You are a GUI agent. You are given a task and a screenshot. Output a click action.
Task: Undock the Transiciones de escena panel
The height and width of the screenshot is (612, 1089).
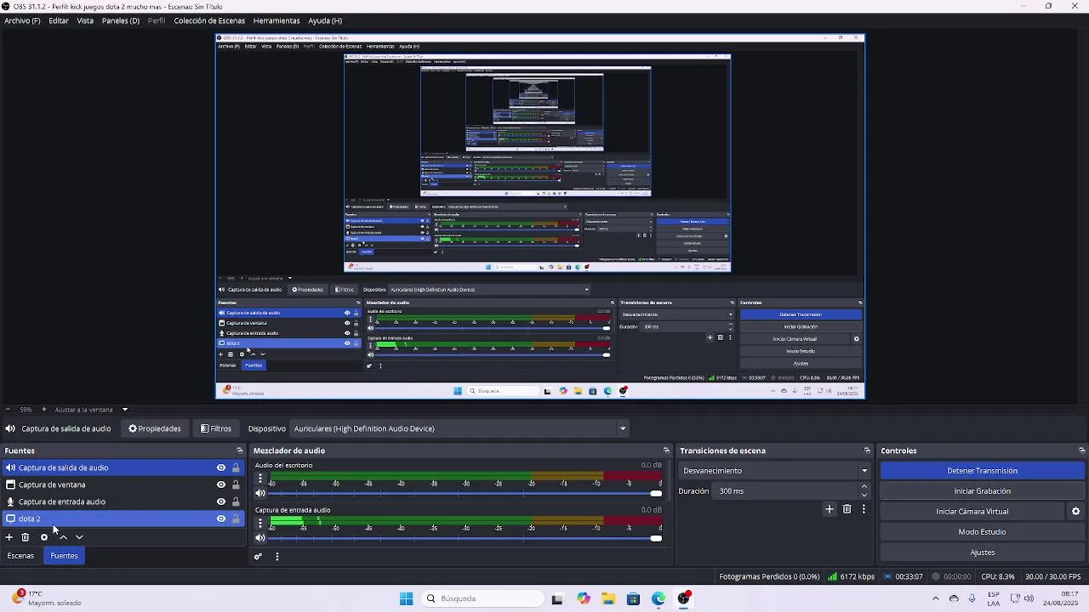pos(867,450)
